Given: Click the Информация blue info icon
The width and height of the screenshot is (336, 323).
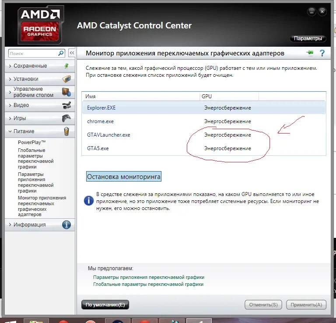Looking at the screenshot, I should click(66, 225).
